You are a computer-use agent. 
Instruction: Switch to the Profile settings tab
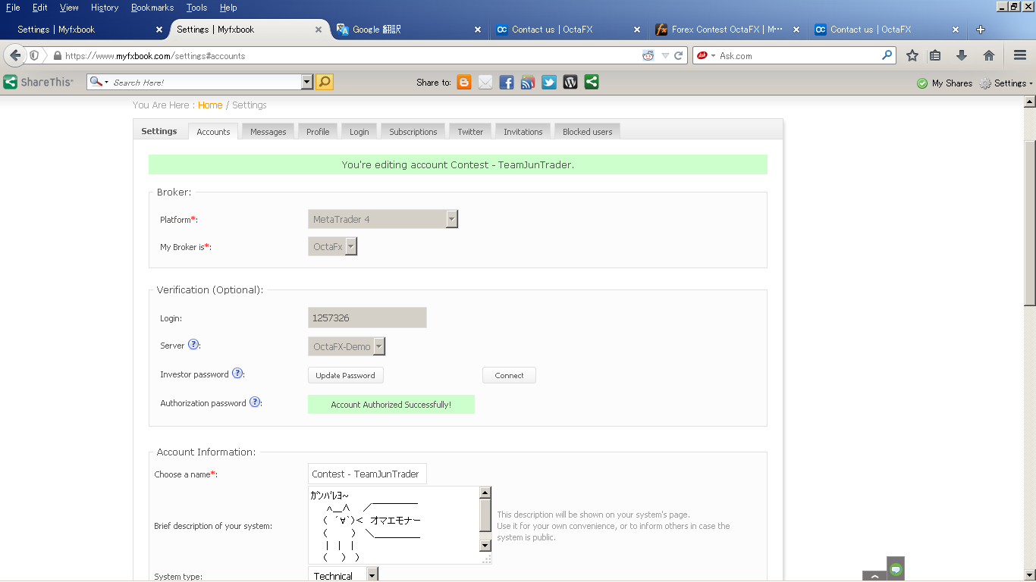tap(318, 131)
